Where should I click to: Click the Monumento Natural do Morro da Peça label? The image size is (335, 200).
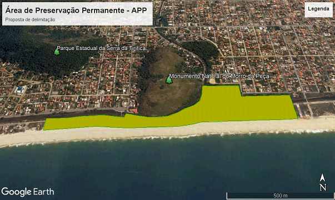click(219, 76)
